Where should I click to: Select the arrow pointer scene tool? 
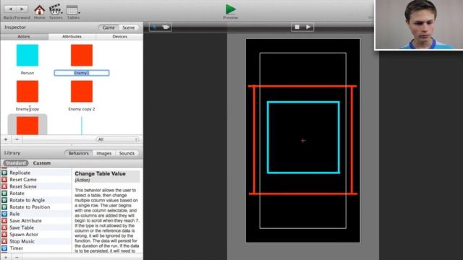tap(154, 27)
